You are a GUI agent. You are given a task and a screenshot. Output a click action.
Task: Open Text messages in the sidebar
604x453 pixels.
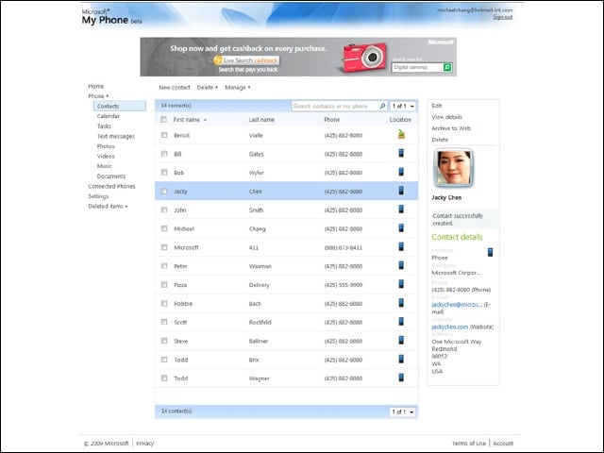point(115,136)
